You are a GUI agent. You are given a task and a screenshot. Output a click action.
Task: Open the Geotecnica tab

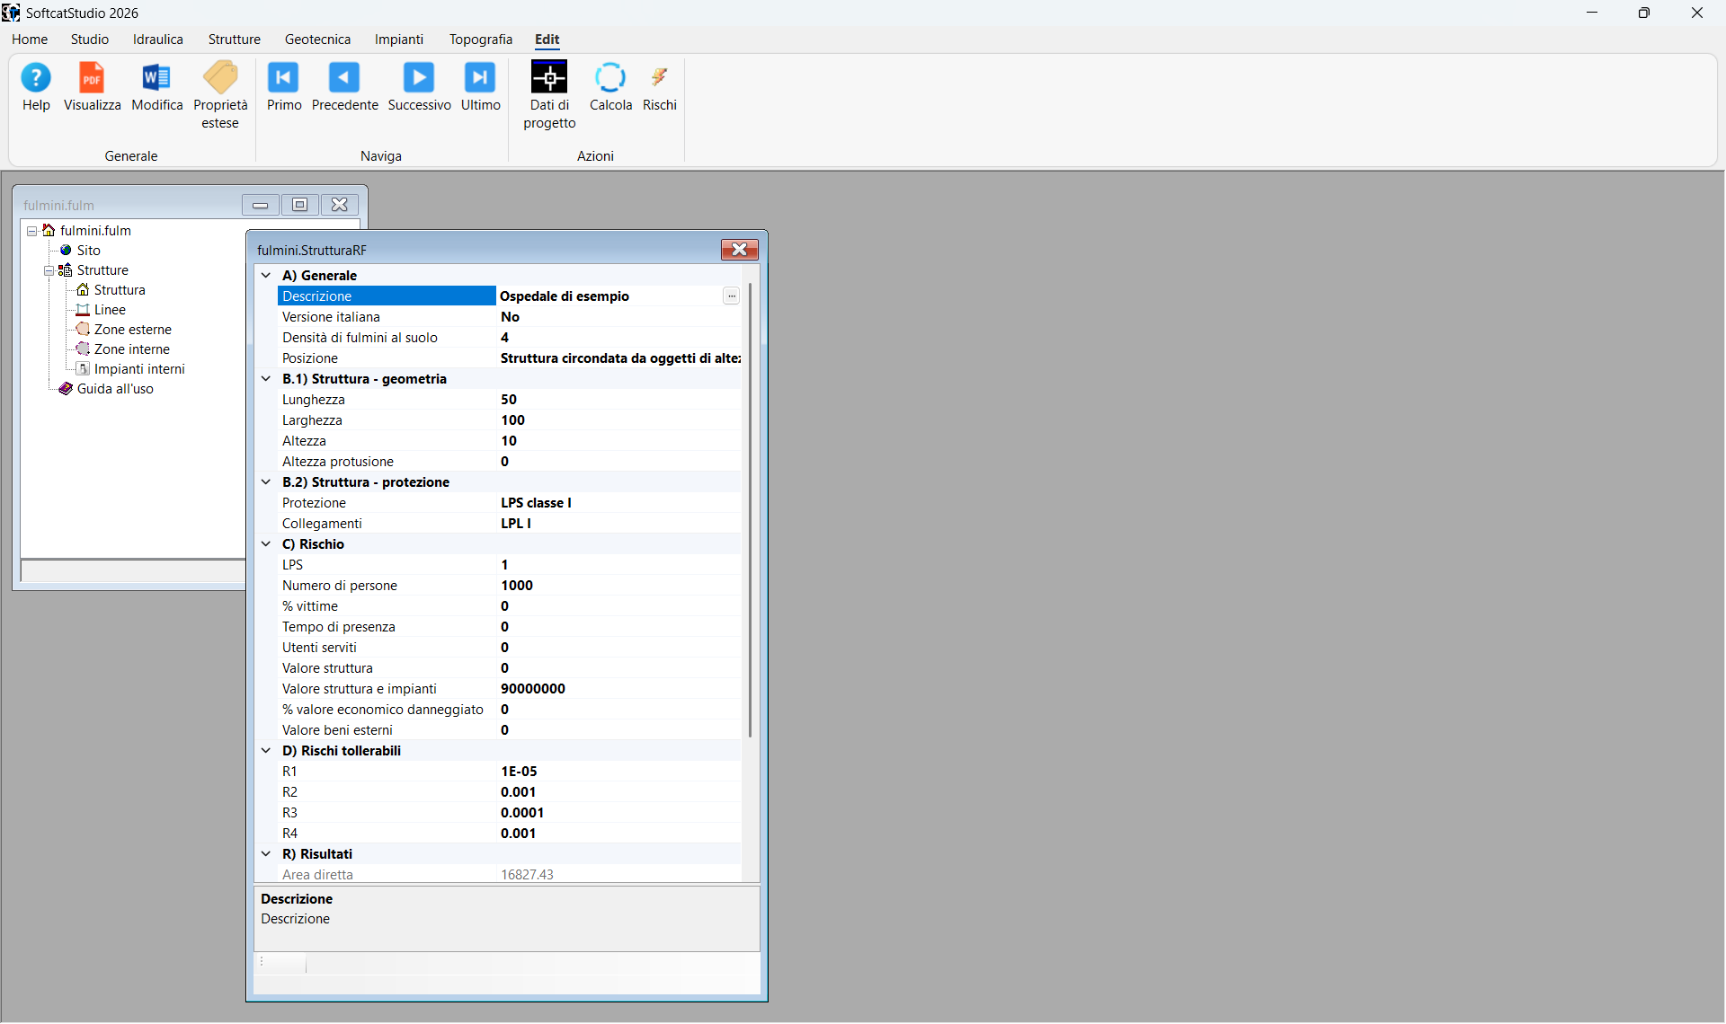[x=317, y=40]
